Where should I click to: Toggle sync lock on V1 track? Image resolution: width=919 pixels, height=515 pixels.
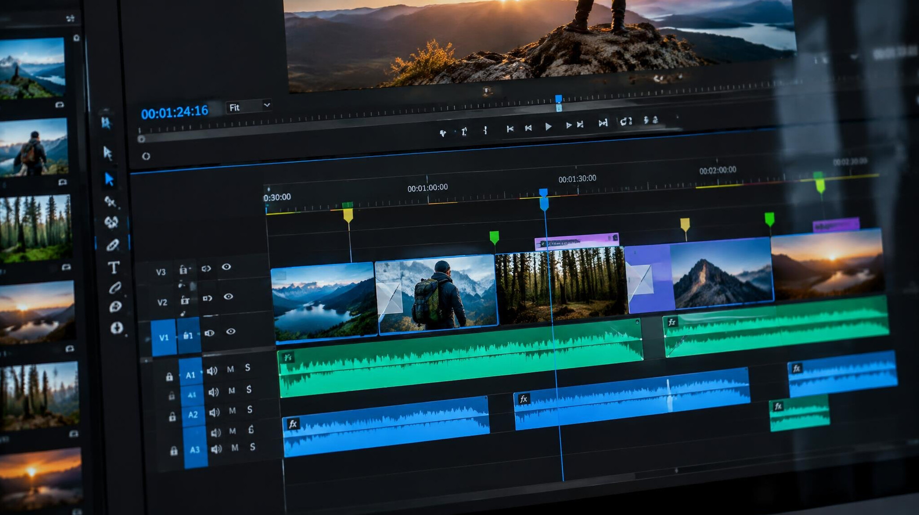point(209,333)
